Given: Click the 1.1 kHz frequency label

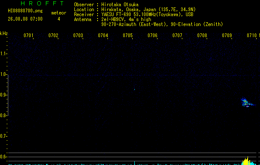Looking at the screenshot, I should (4, 54).
